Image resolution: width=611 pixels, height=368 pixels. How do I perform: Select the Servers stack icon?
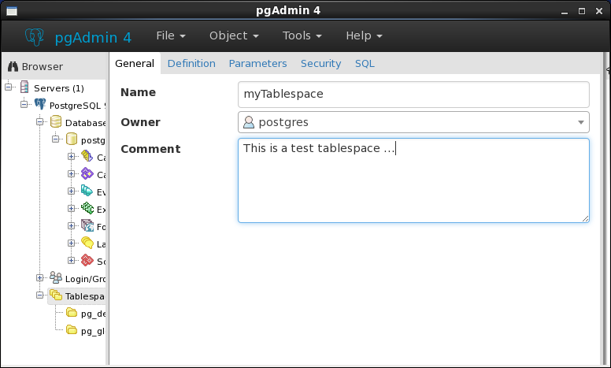[24, 87]
